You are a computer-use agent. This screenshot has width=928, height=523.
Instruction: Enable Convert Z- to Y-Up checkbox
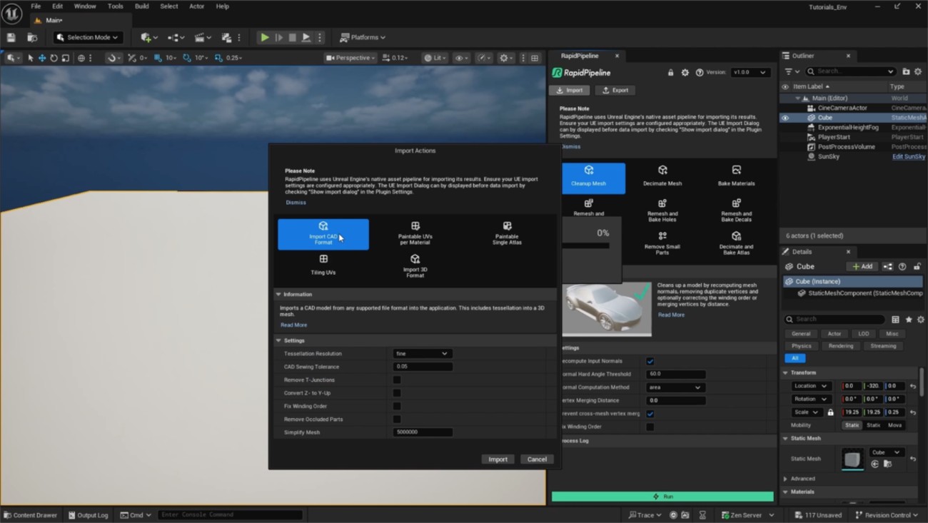397,393
